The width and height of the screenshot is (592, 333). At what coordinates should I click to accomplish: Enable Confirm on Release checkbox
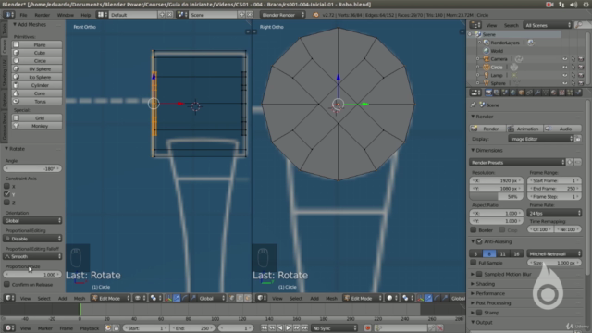coord(6,284)
